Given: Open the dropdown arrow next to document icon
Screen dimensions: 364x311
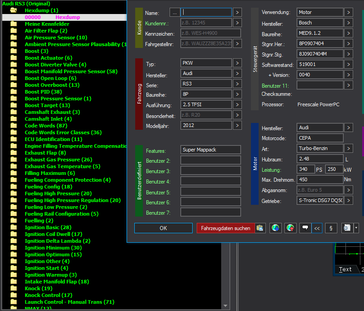Looking at the screenshot, I should 356,228.
